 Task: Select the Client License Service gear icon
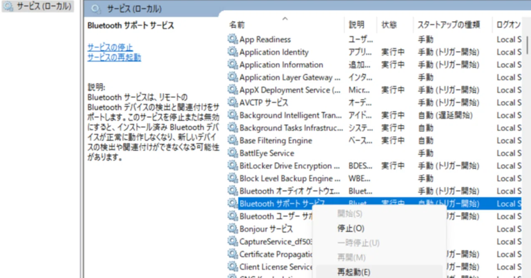click(232, 266)
